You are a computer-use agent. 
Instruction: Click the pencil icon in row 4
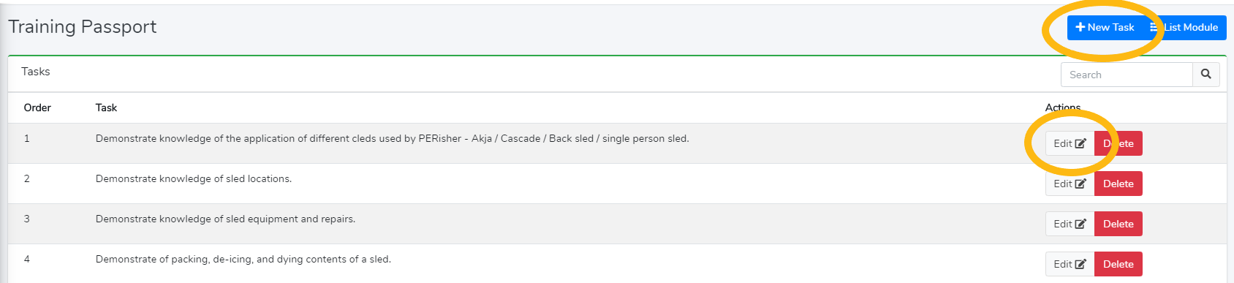(1080, 264)
